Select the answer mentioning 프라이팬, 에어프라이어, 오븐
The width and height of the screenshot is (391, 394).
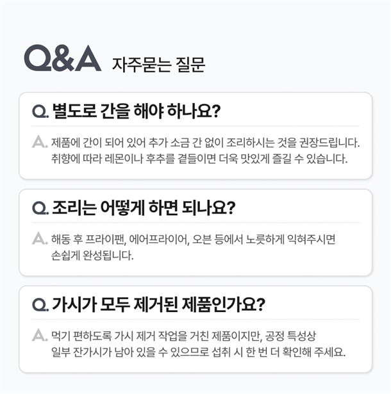[x=194, y=239]
